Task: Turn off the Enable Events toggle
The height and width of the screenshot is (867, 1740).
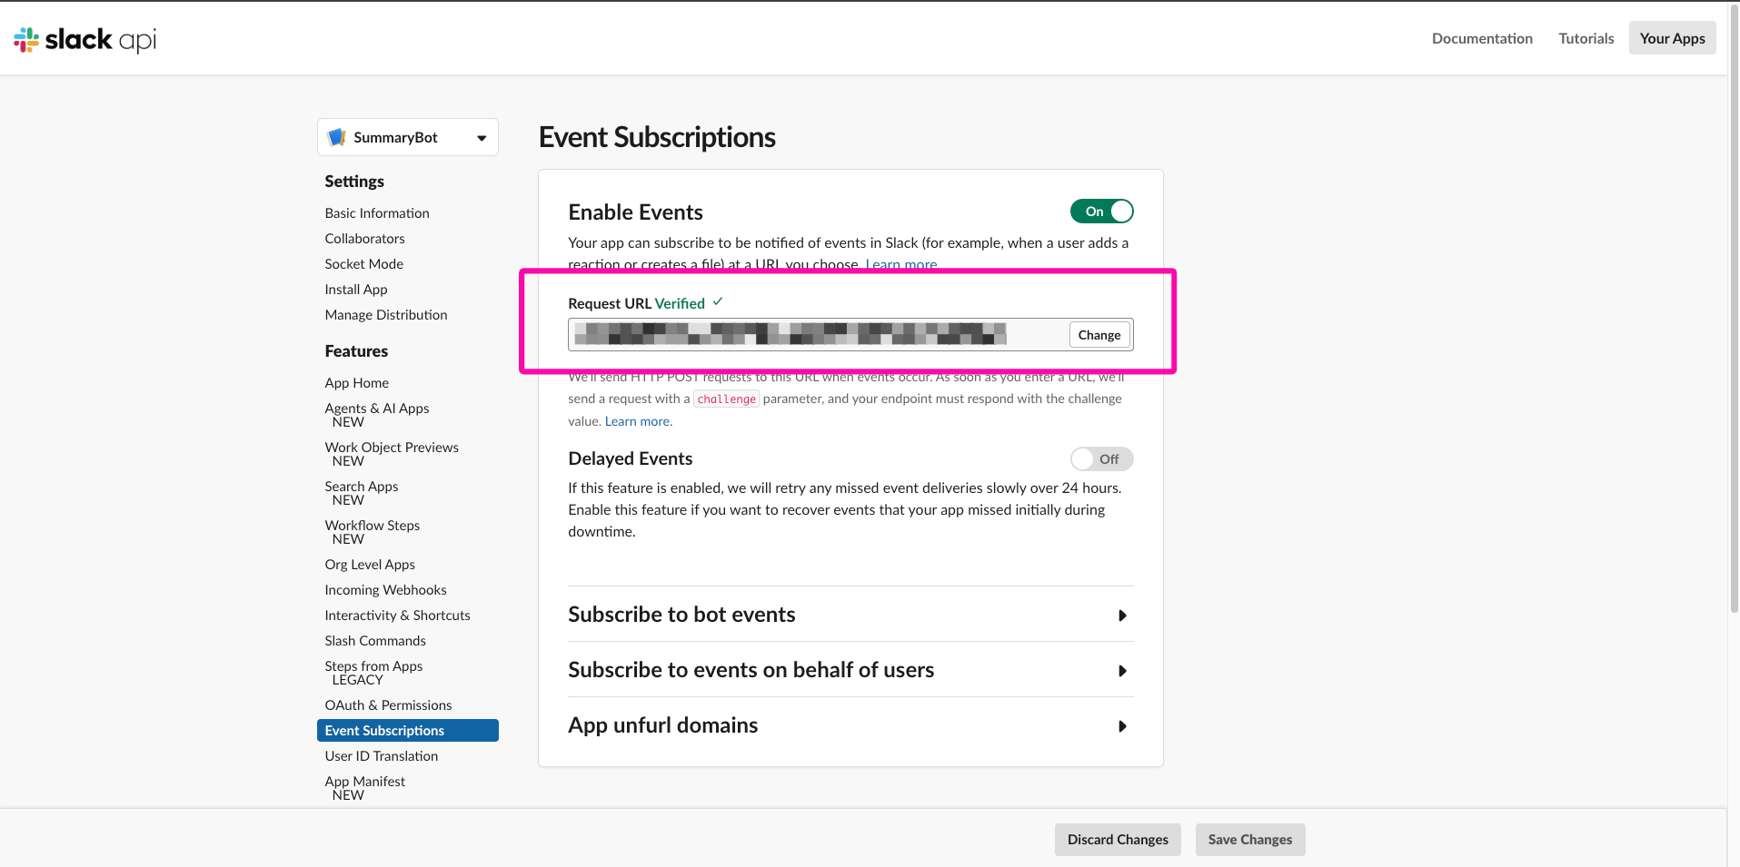Action: (1101, 212)
